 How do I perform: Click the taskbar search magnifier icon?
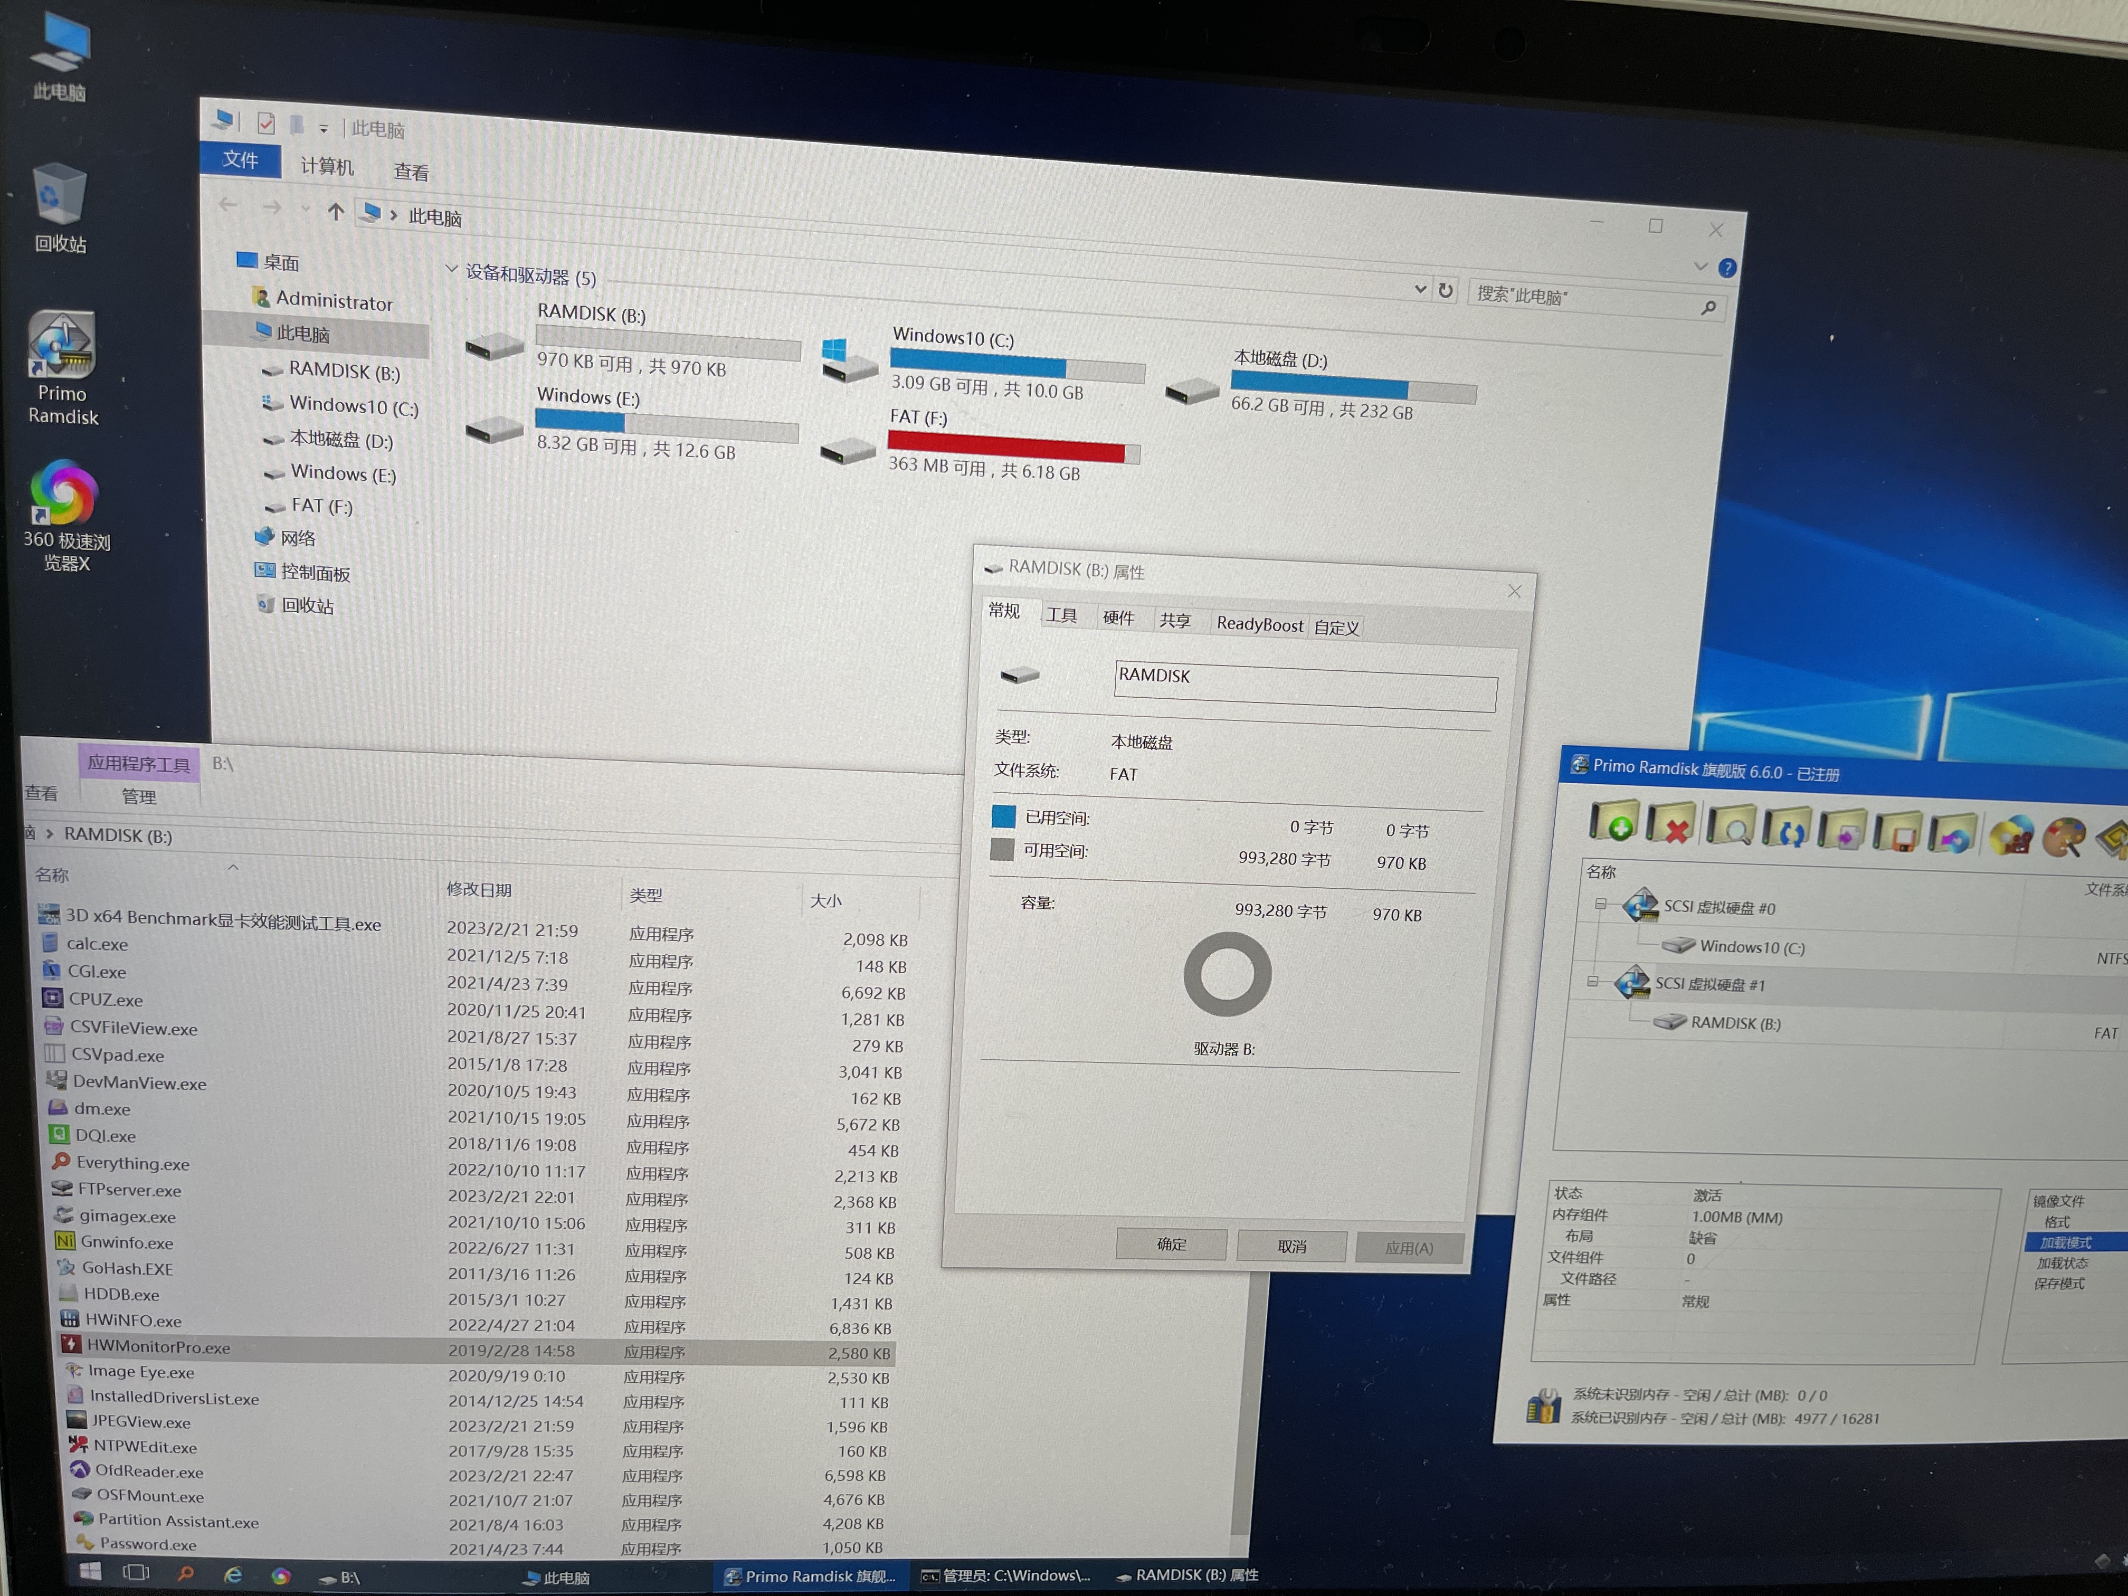point(186,1573)
